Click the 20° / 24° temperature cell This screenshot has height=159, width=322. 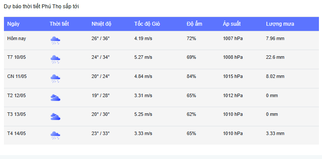101,76
